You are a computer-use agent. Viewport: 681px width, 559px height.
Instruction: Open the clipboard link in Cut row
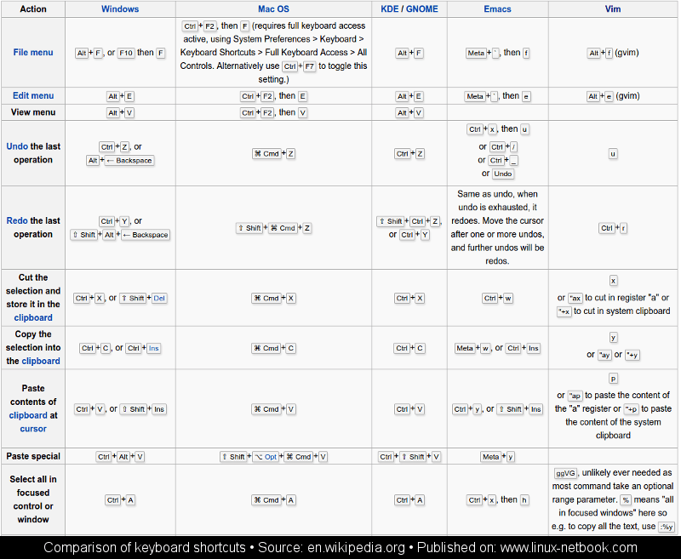[x=33, y=317]
